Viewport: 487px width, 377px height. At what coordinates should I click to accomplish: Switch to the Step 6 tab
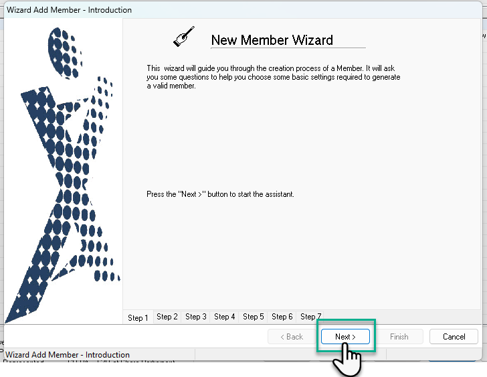282,317
